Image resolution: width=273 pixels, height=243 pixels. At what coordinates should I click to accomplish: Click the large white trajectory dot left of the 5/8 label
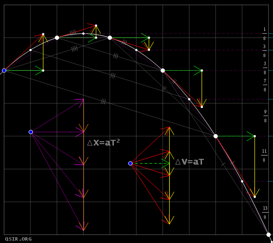point(163,70)
